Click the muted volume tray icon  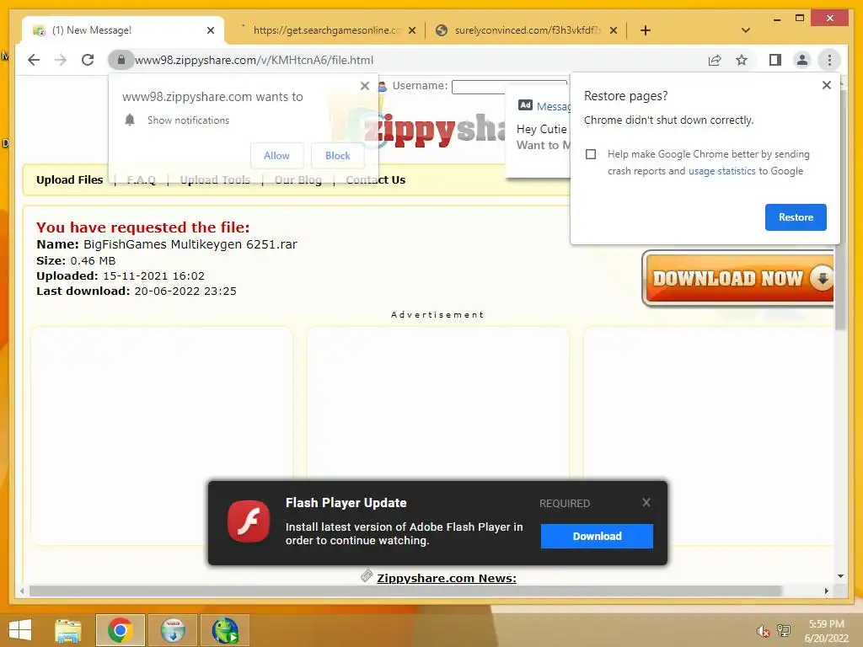tap(762, 631)
